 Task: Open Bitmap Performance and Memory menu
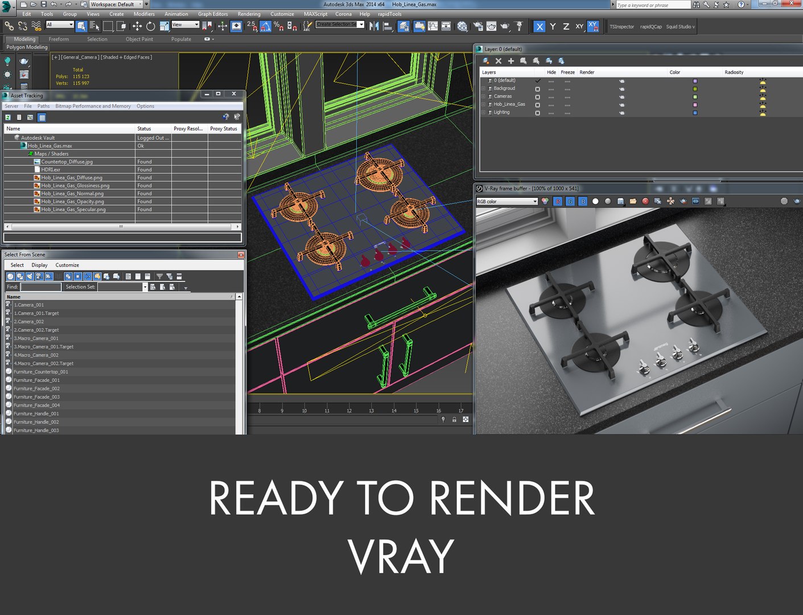pos(93,106)
